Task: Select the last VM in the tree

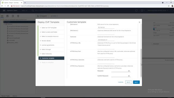Action: 13,43
